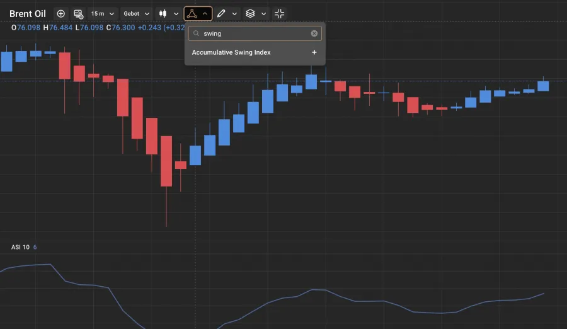Click the +0.243 change value
The height and width of the screenshot is (329, 567).
(149, 28)
